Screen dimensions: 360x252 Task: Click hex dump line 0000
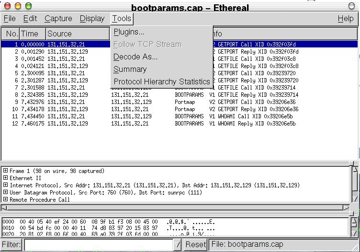109,222
